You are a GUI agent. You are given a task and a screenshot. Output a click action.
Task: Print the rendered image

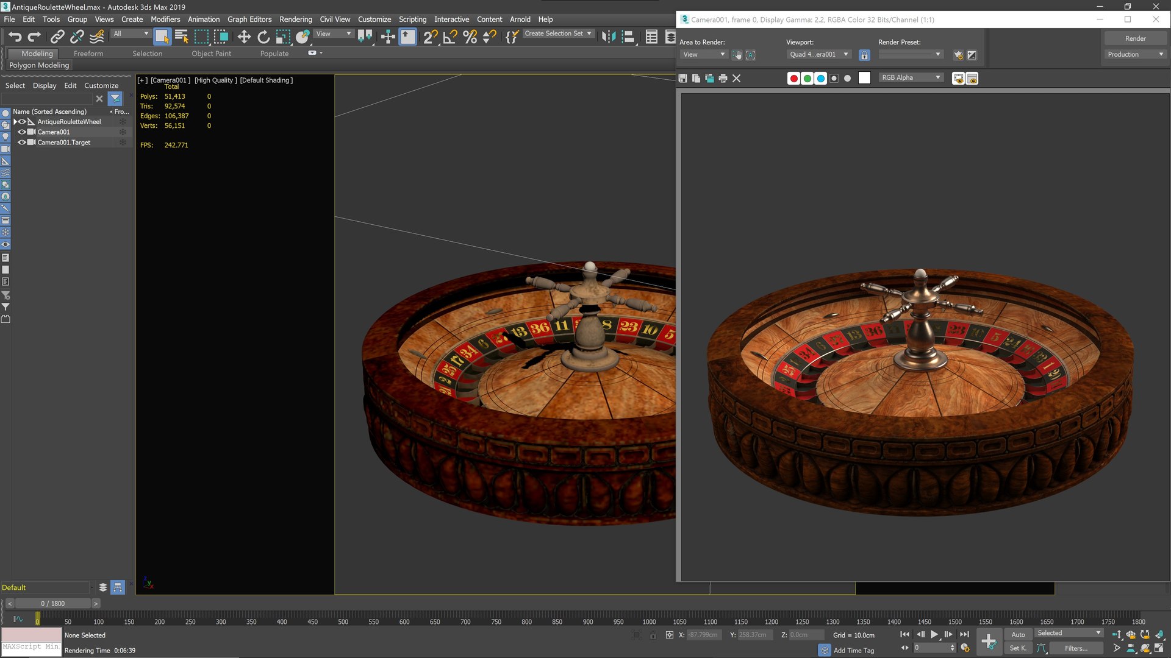(723, 78)
